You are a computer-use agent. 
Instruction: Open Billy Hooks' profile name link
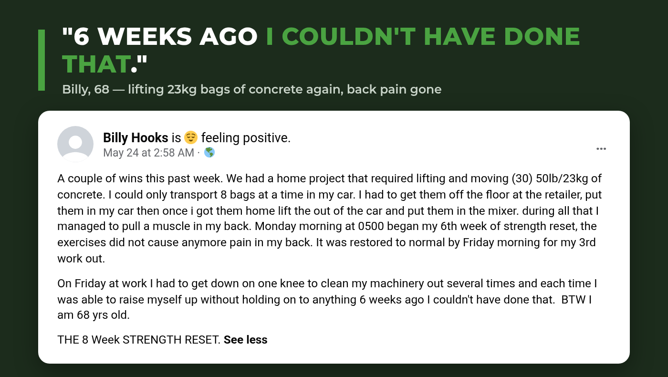click(x=136, y=138)
